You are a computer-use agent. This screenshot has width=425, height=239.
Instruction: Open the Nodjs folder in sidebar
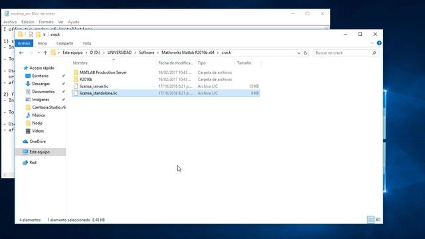click(37, 123)
